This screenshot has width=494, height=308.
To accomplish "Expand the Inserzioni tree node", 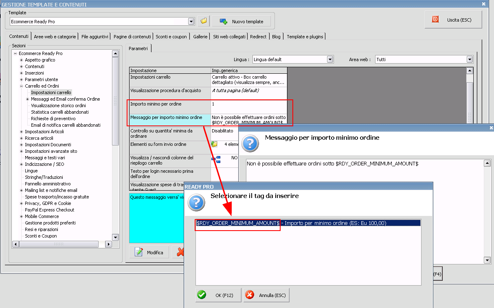I will coord(22,73).
